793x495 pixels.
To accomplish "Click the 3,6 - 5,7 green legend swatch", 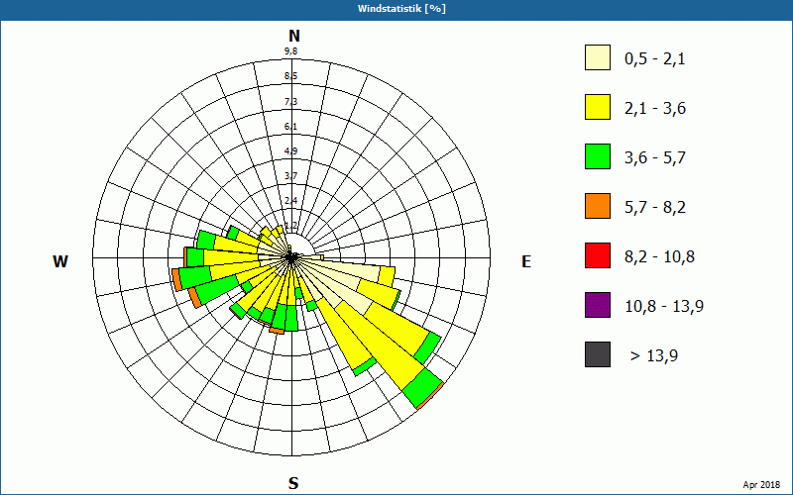I will click(598, 156).
